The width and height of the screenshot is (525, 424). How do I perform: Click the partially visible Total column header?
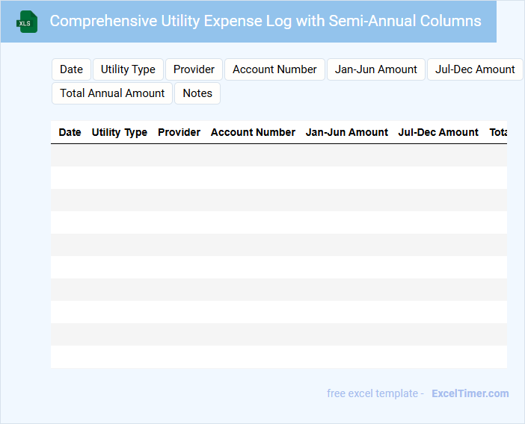[x=497, y=132]
